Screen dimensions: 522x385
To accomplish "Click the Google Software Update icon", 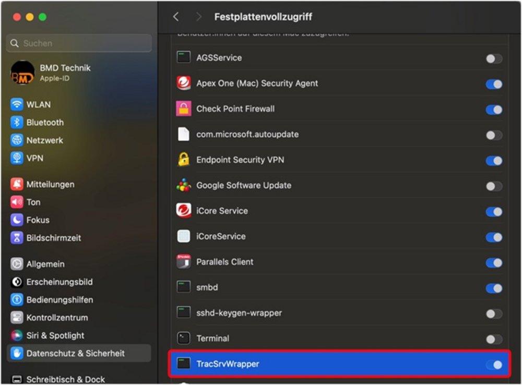I will coord(184,186).
